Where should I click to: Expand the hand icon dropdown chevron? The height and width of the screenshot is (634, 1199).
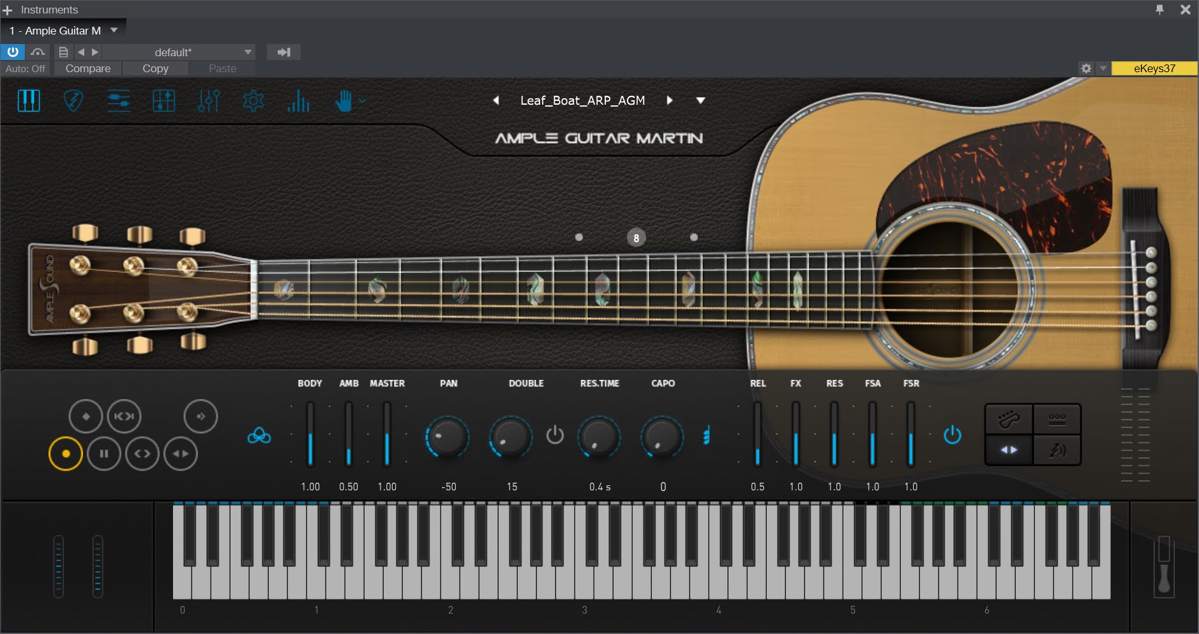(x=362, y=100)
